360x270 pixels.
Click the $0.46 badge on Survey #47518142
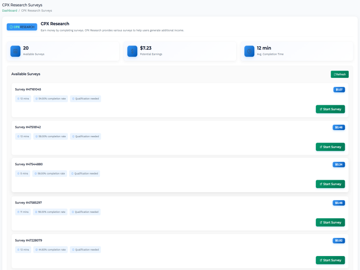tap(338, 127)
